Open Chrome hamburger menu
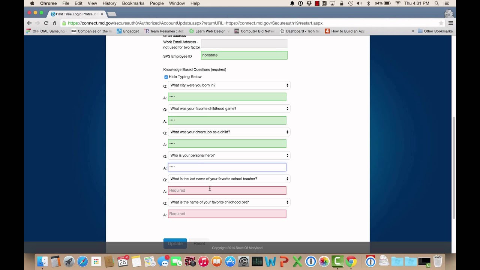Screen dimensions: 480x270 click(x=451, y=23)
